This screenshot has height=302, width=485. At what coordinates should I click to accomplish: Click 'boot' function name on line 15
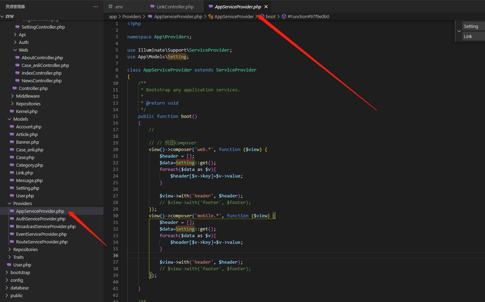click(186, 116)
